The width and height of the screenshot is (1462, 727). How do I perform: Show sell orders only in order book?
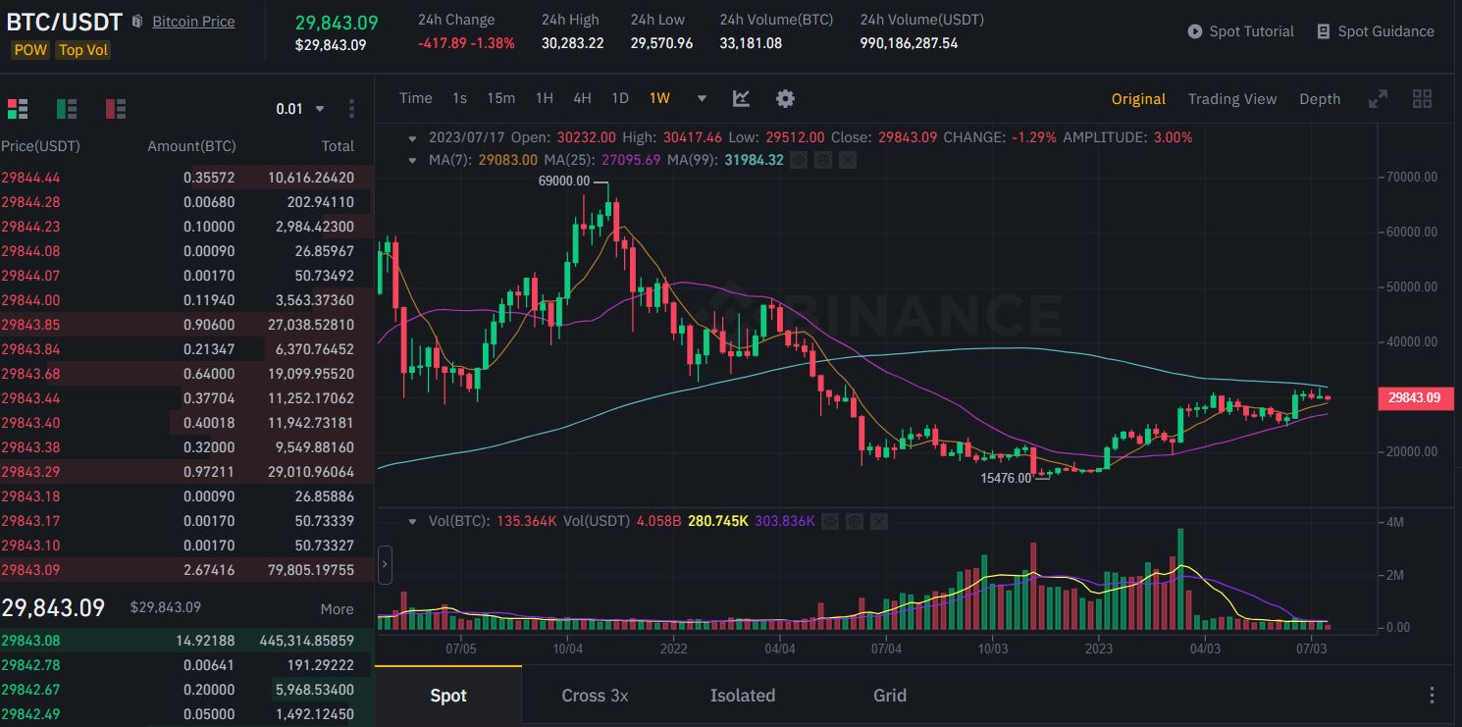coord(115,108)
